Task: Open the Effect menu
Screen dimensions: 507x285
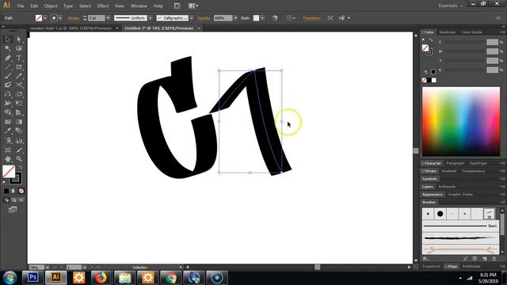Action: tap(103, 6)
